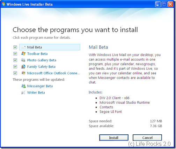Uncheck the Toolbar Beta checkbox

pos(15,54)
